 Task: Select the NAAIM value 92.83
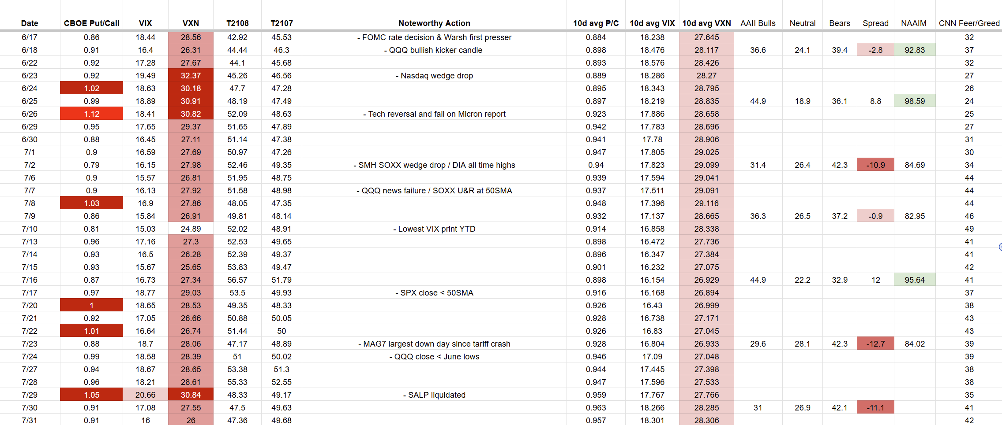point(915,50)
